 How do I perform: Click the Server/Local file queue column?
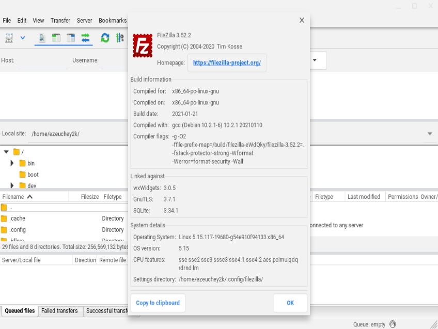pos(36,260)
